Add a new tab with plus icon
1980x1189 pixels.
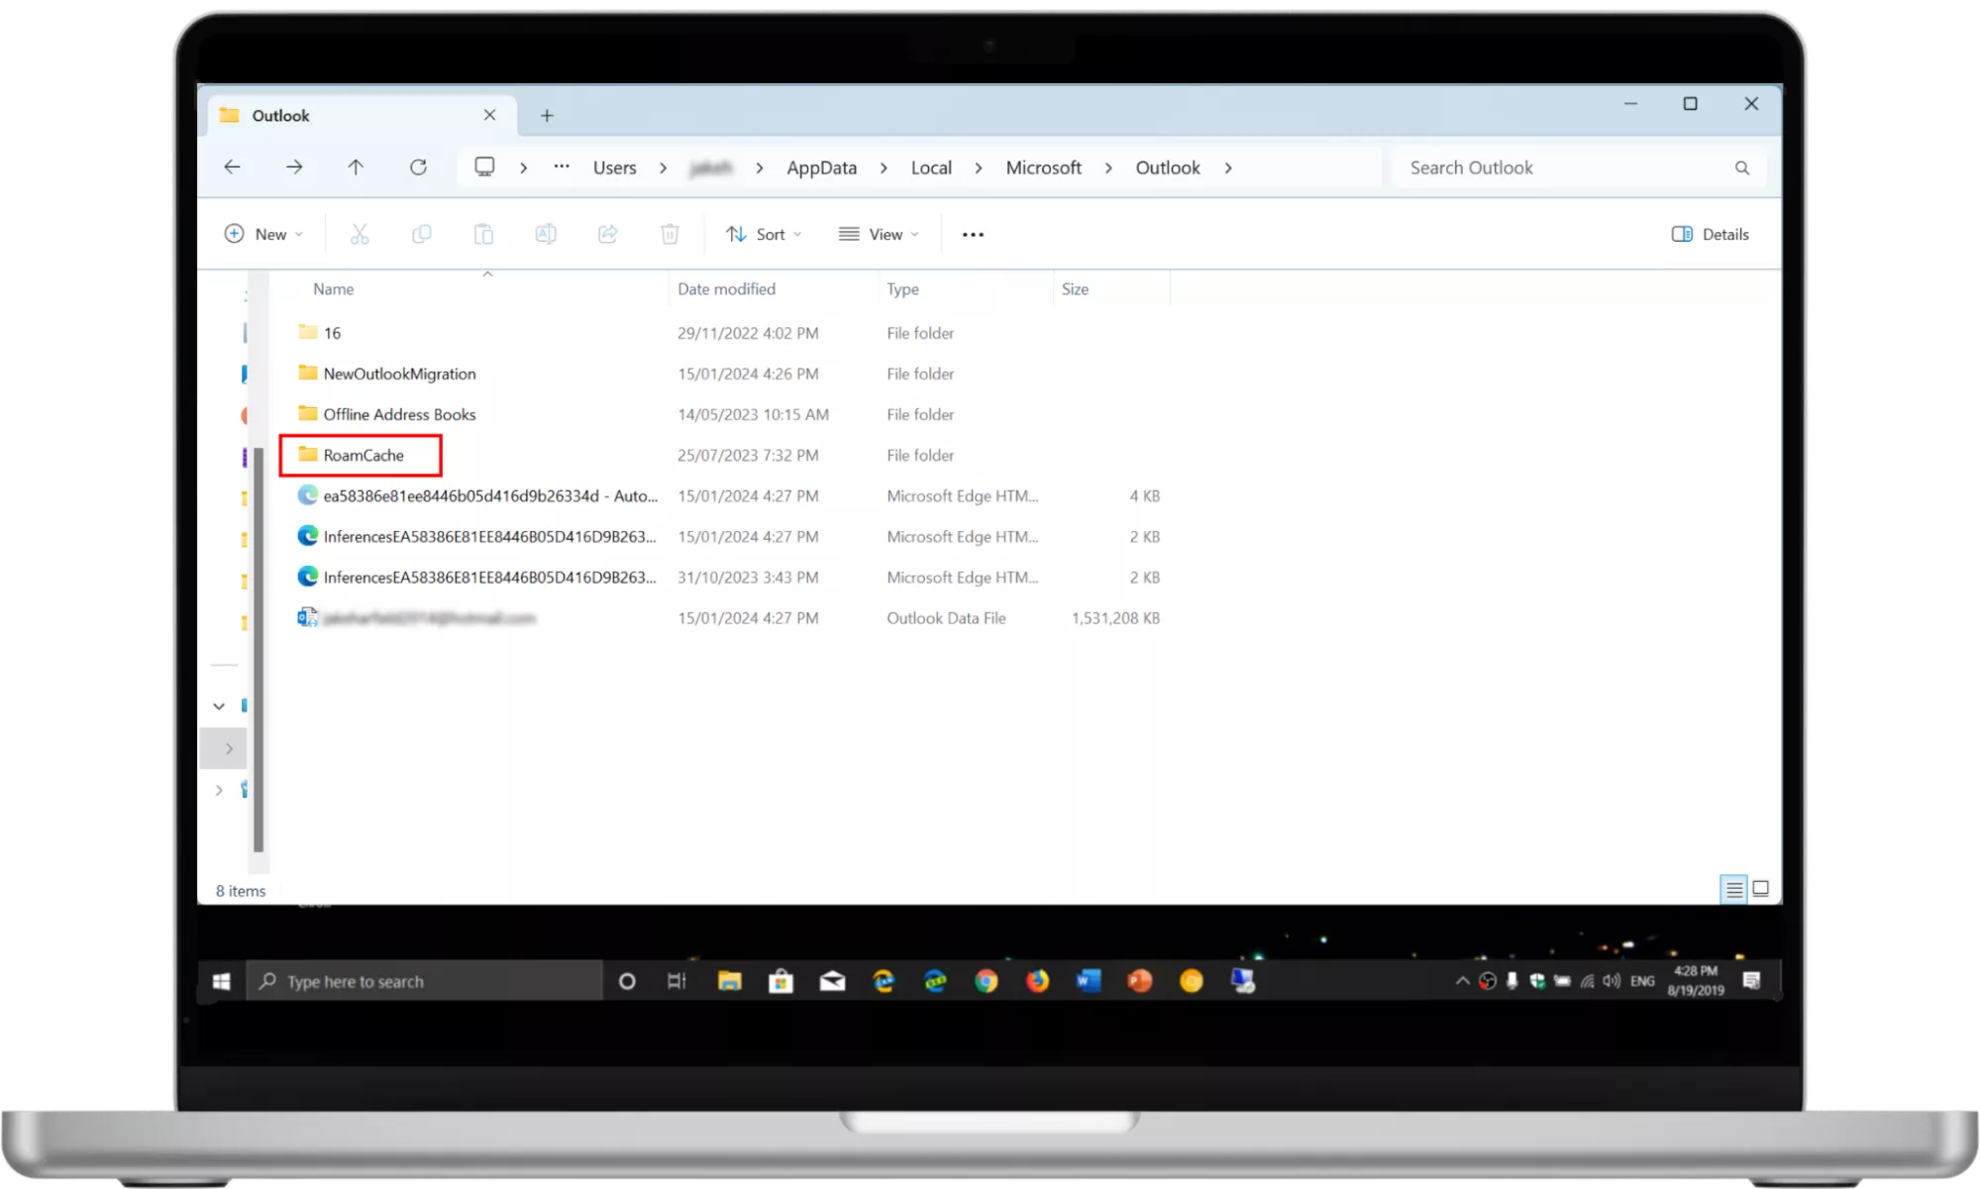point(547,116)
